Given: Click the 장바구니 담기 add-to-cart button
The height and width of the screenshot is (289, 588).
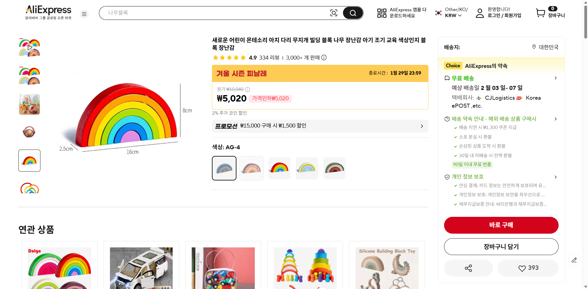Looking at the screenshot, I should (x=501, y=246).
